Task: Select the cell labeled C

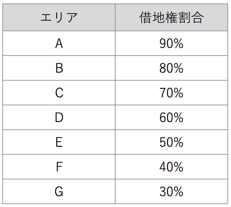Action: tap(59, 93)
